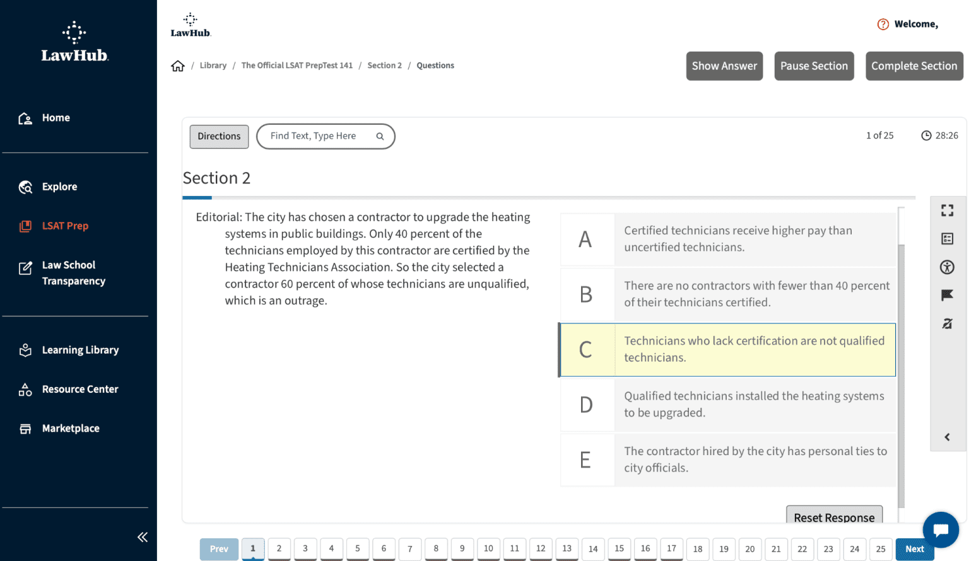
Task: Open Law School Transparency page
Action: point(73,273)
